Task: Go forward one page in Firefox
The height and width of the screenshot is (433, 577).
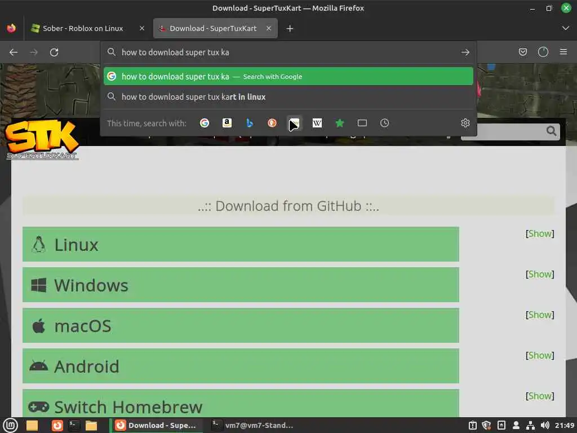Action: click(x=34, y=52)
